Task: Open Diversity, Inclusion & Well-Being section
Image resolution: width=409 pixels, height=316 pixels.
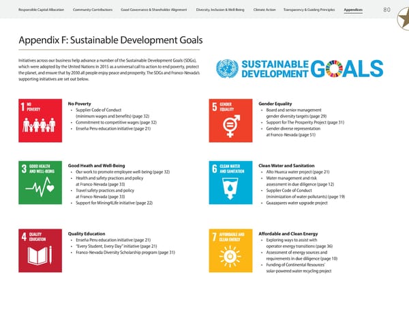Action: 220,10
